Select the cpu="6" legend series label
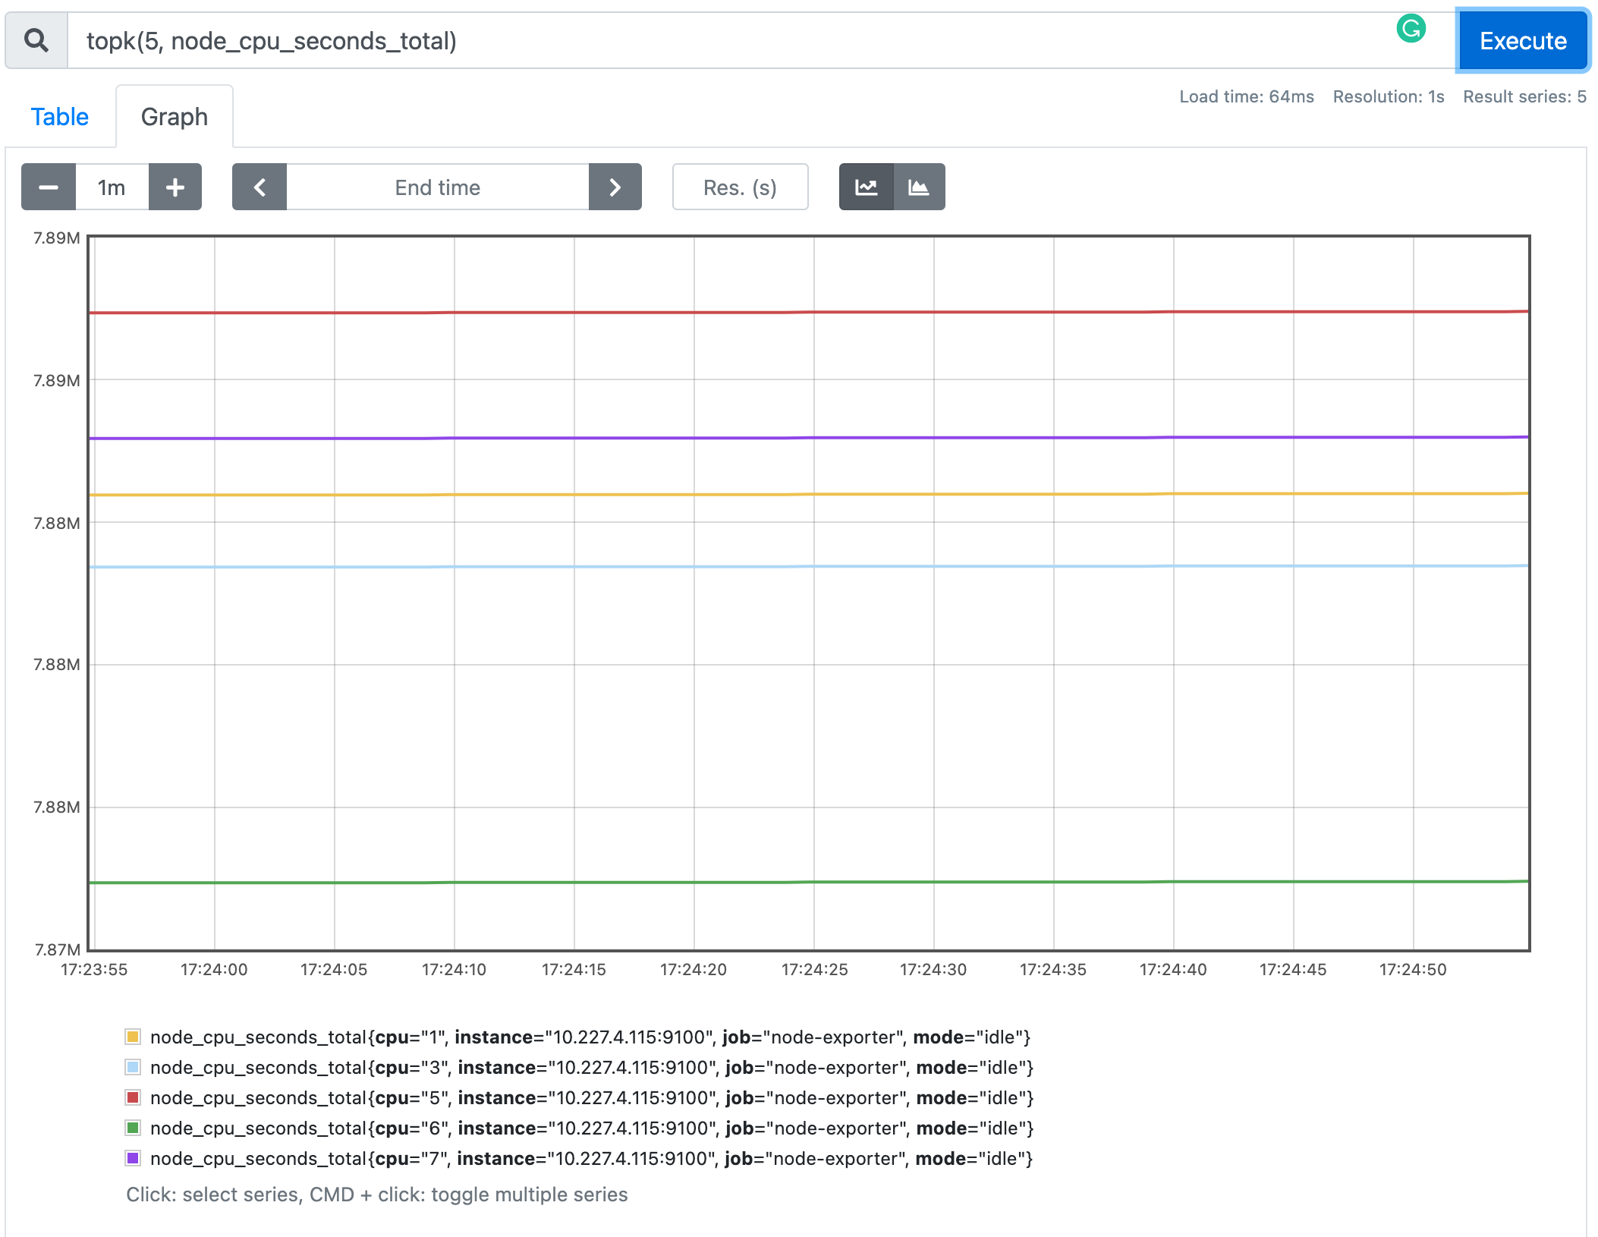This screenshot has width=1598, height=1237. (592, 1128)
